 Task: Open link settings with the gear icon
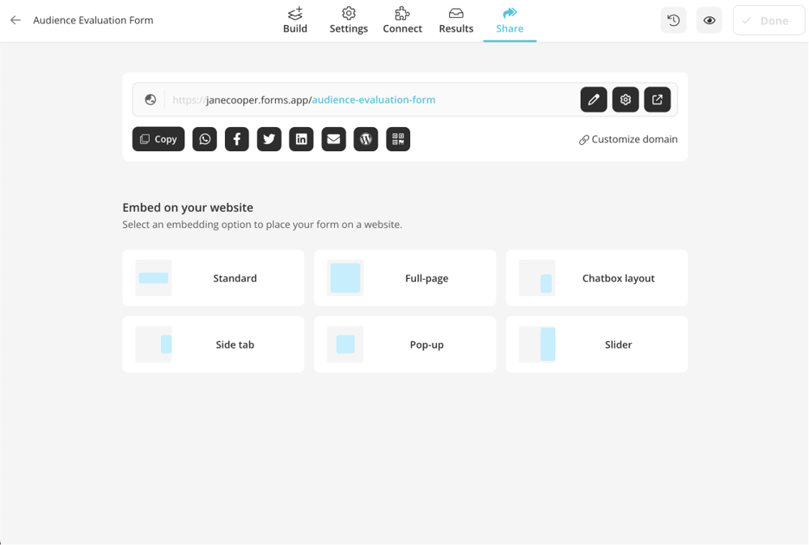[625, 99]
